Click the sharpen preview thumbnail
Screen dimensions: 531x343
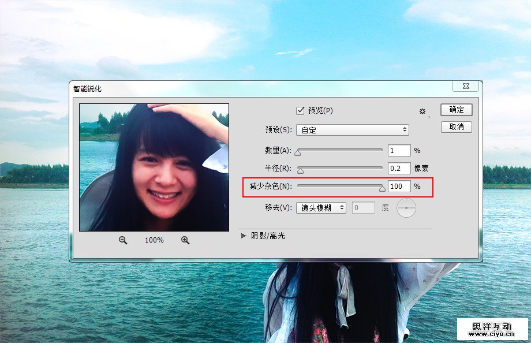click(154, 167)
